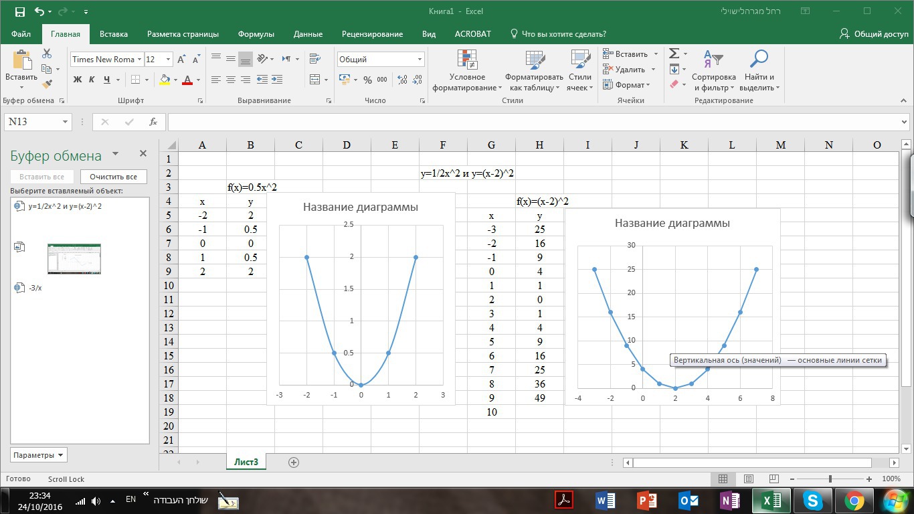
Task: Toggle Italic (К) formatting
Action: (x=92, y=80)
